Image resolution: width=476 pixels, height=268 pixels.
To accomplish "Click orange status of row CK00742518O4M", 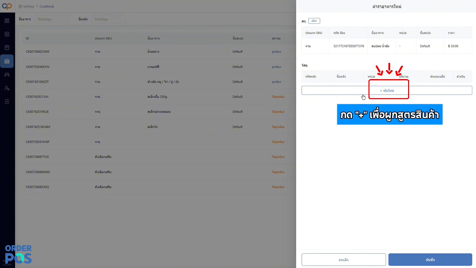I will pos(278,127).
